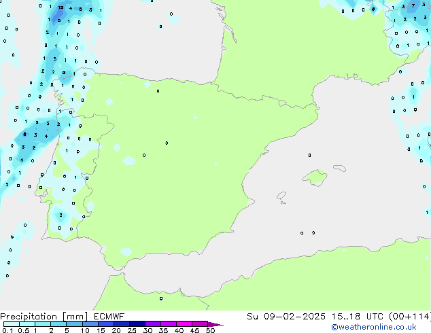Screen dimensions: 431x333
Task: Click the '45' legend scale label
Action: pos(194,330)
